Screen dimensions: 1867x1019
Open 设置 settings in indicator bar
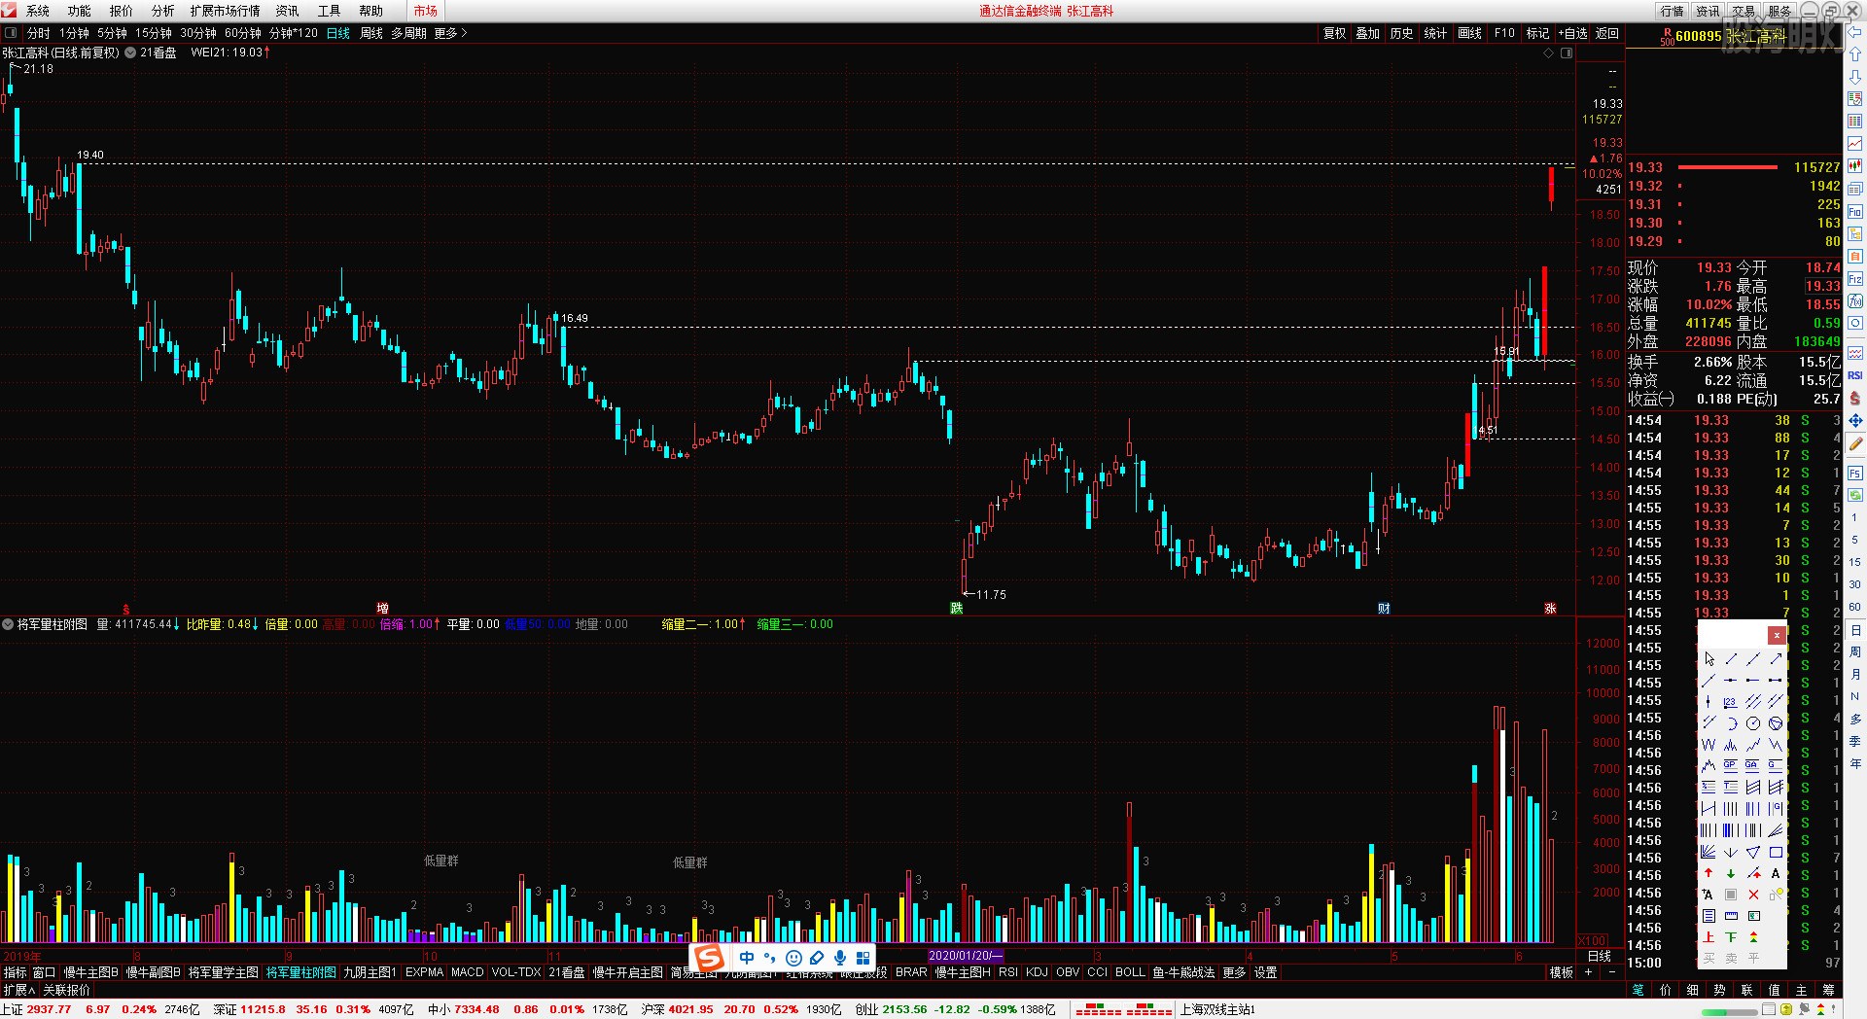1265,972
